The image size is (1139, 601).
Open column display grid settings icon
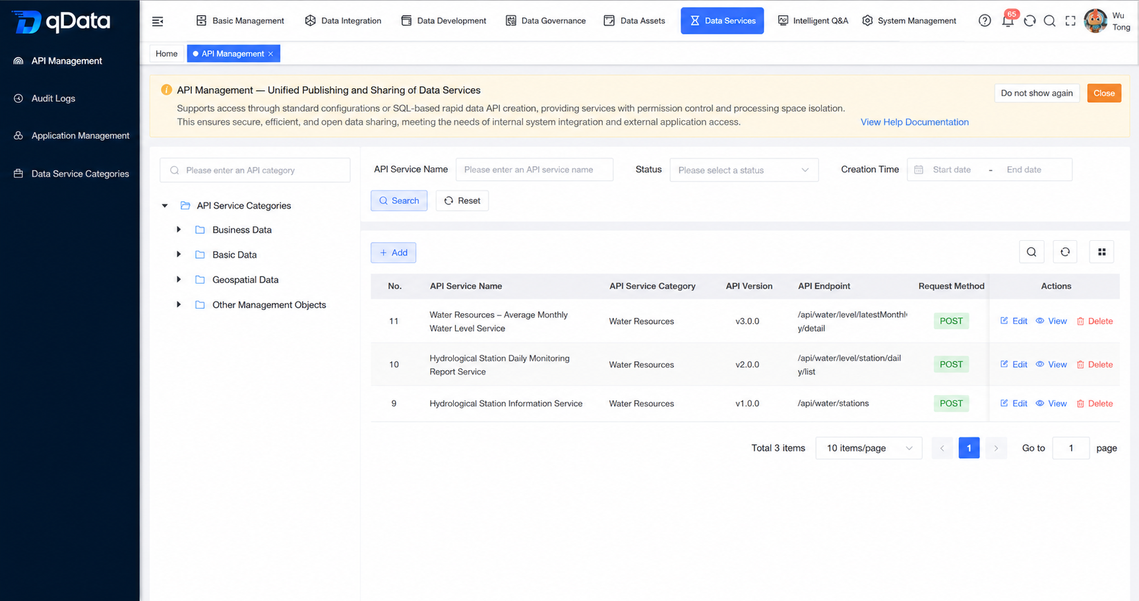(x=1101, y=252)
